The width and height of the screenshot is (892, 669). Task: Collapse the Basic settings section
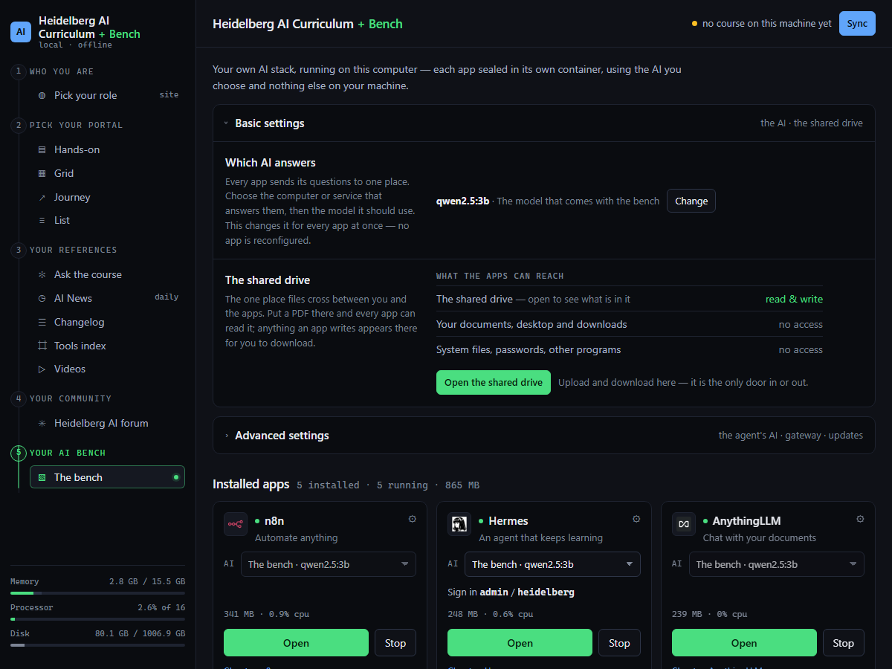tap(543, 123)
